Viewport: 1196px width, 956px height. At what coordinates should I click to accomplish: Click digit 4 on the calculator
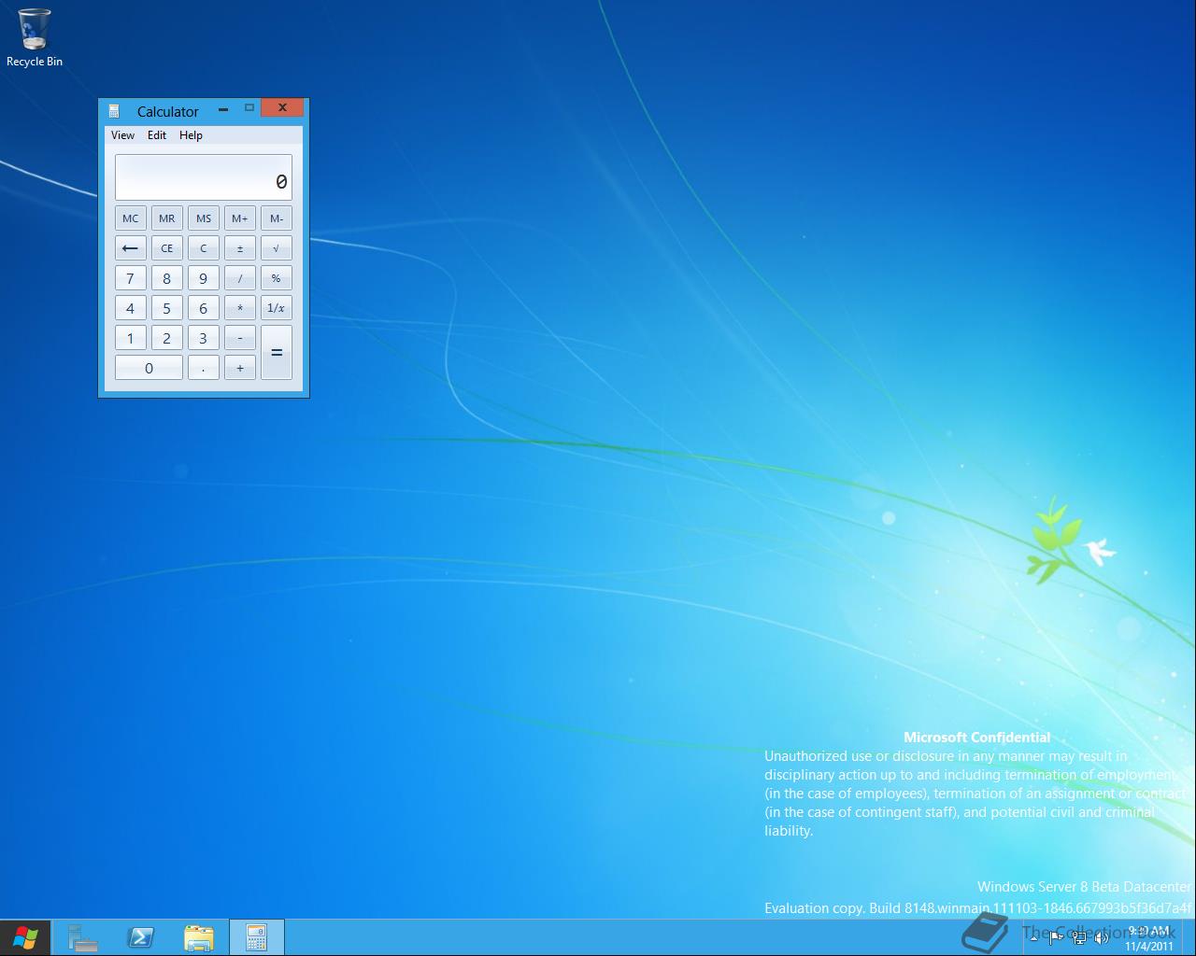click(x=131, y=308)
